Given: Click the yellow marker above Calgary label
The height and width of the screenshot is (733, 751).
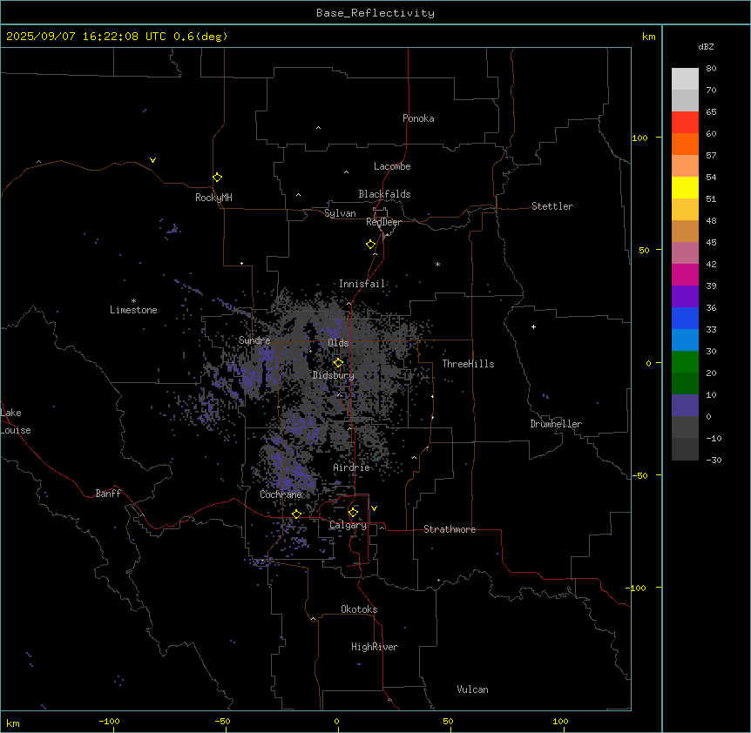Looking at the screenshot, I should click(353, 513).
